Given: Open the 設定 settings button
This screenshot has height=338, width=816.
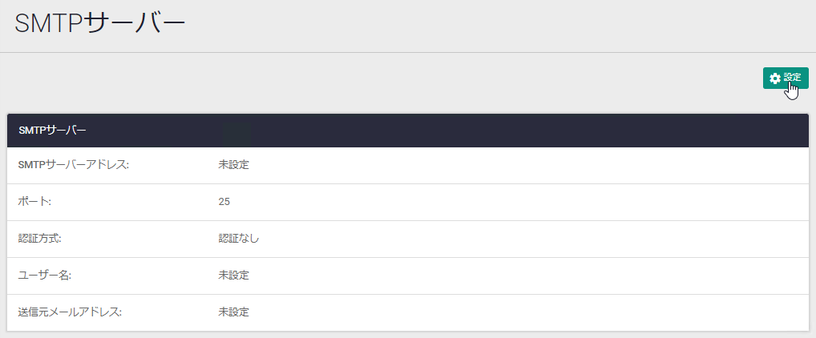Looking at the screenshot, I should coord(786,78).
